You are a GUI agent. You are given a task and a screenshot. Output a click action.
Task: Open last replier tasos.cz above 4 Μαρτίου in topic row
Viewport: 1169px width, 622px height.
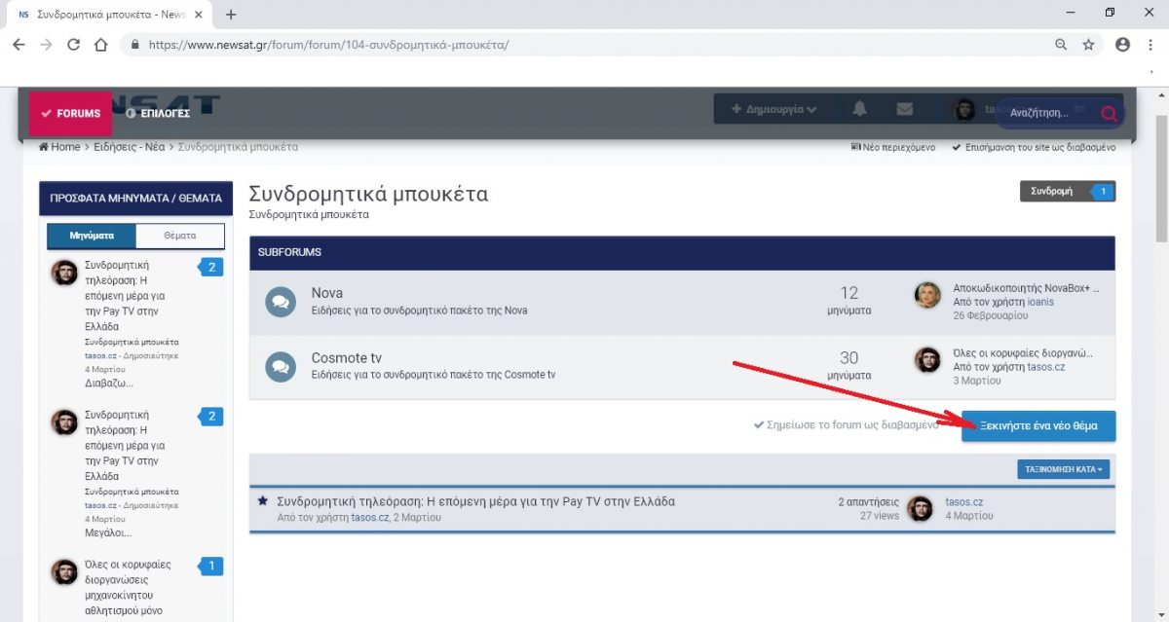pyautogui.click(x=964, y=502)
